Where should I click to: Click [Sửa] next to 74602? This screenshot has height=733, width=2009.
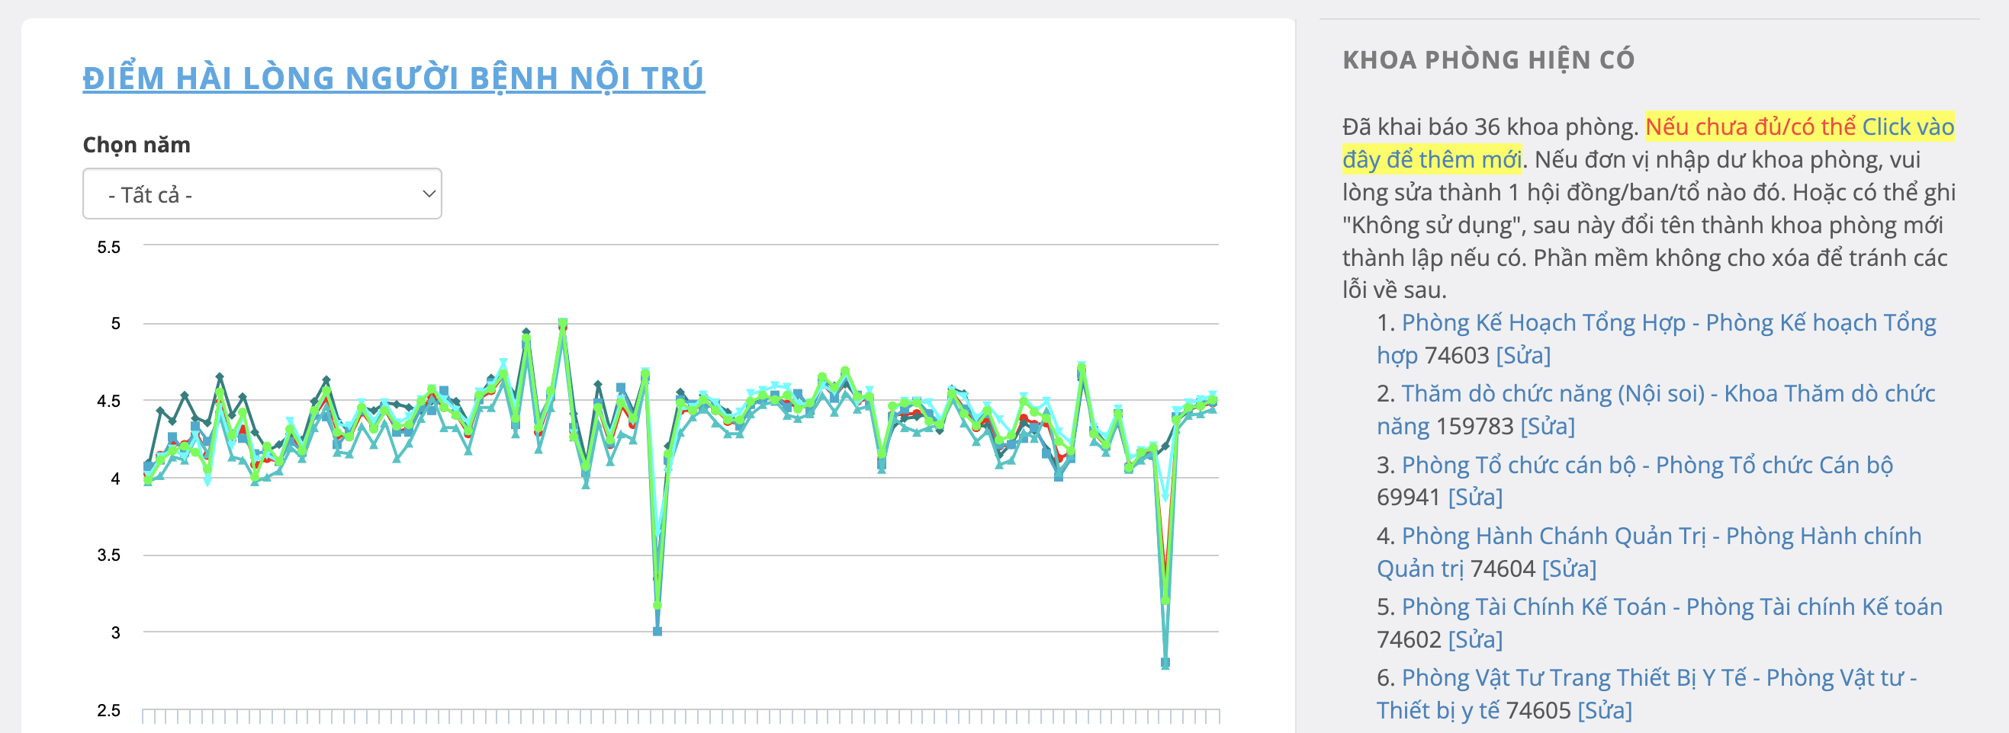[x=1475, y=639]
